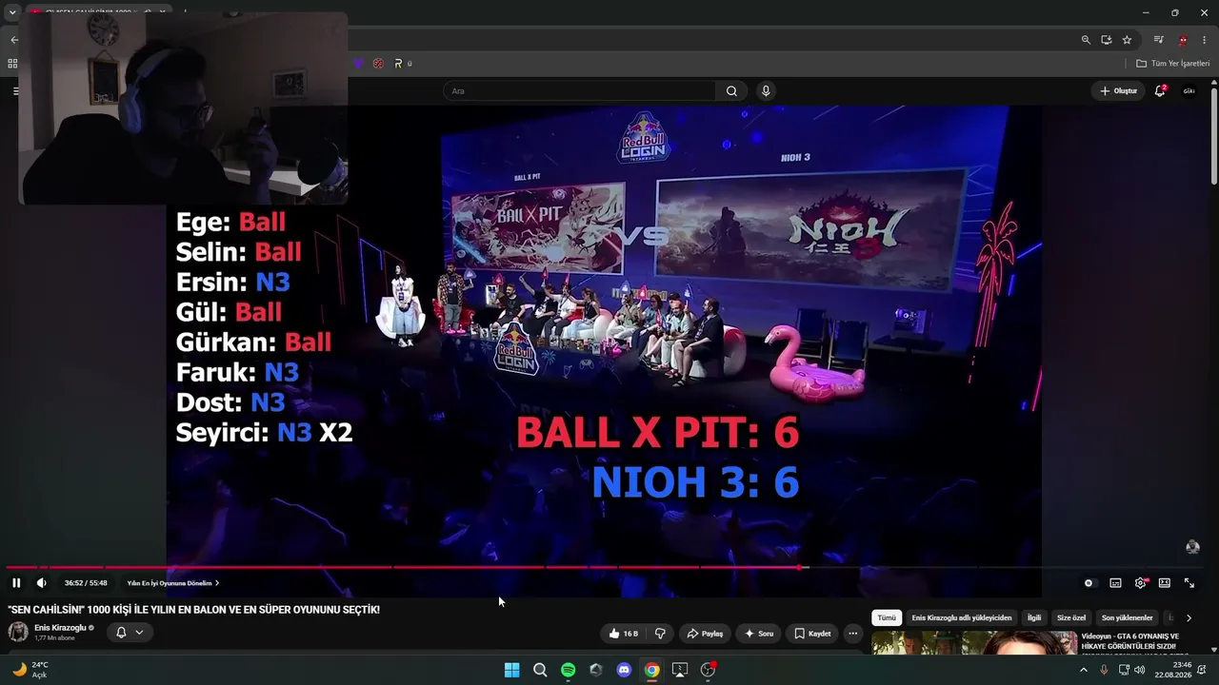Open the Enis Kirazoglu channel name link
This screenshot has height=685, width=1219.
(x=60, y=628)
